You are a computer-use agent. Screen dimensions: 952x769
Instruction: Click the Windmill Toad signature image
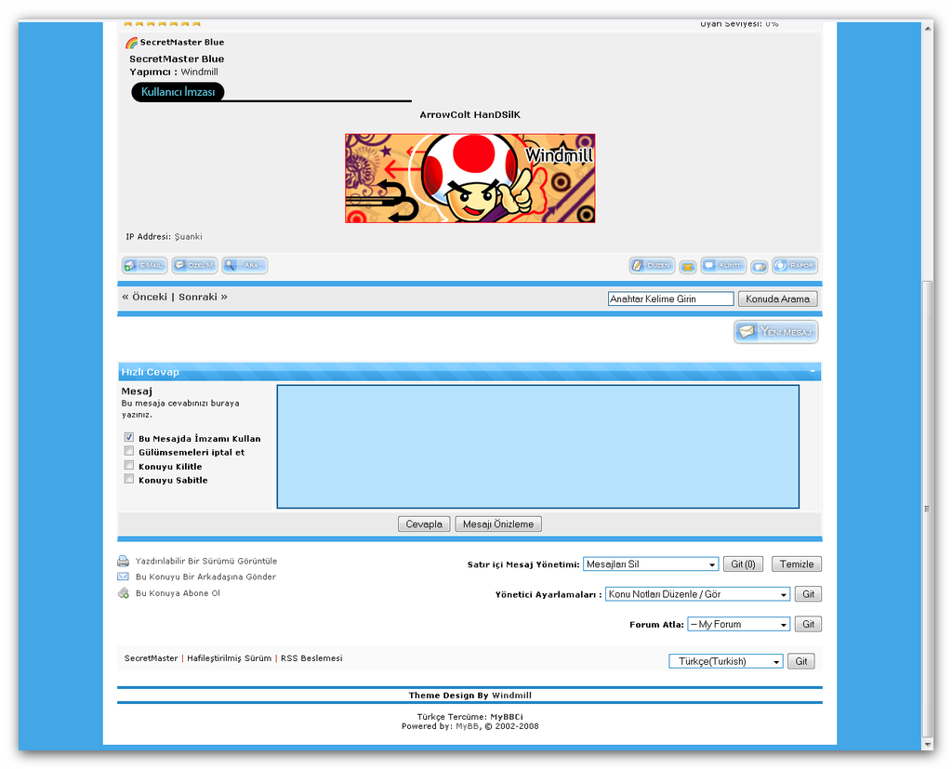(x=469, y=179)
